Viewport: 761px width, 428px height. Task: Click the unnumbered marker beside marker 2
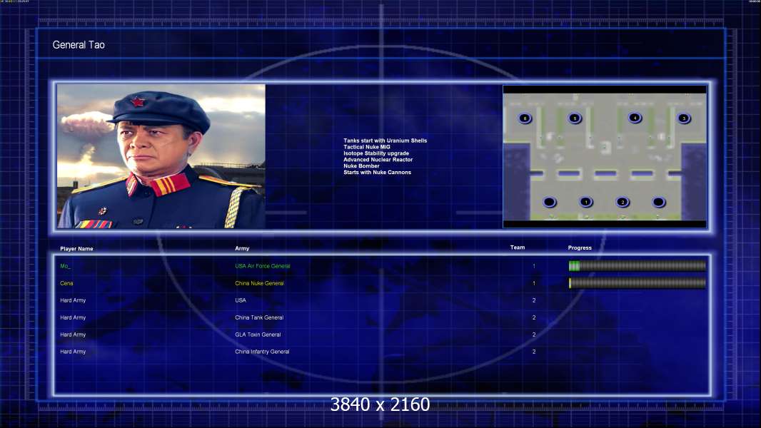659,202
